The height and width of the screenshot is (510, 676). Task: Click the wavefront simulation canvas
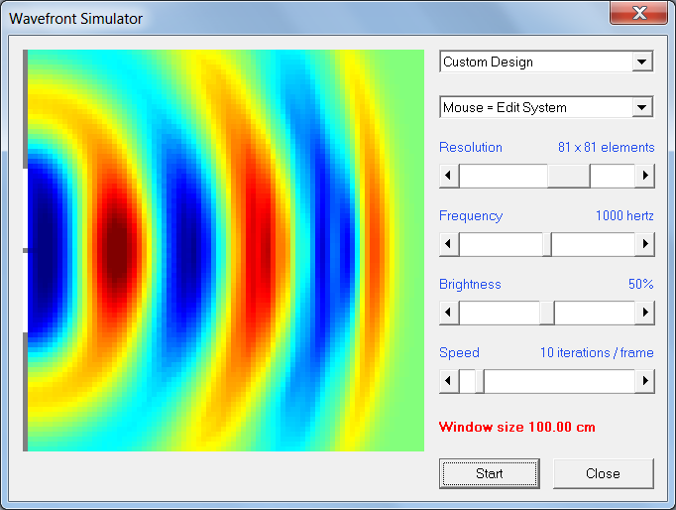224,250
